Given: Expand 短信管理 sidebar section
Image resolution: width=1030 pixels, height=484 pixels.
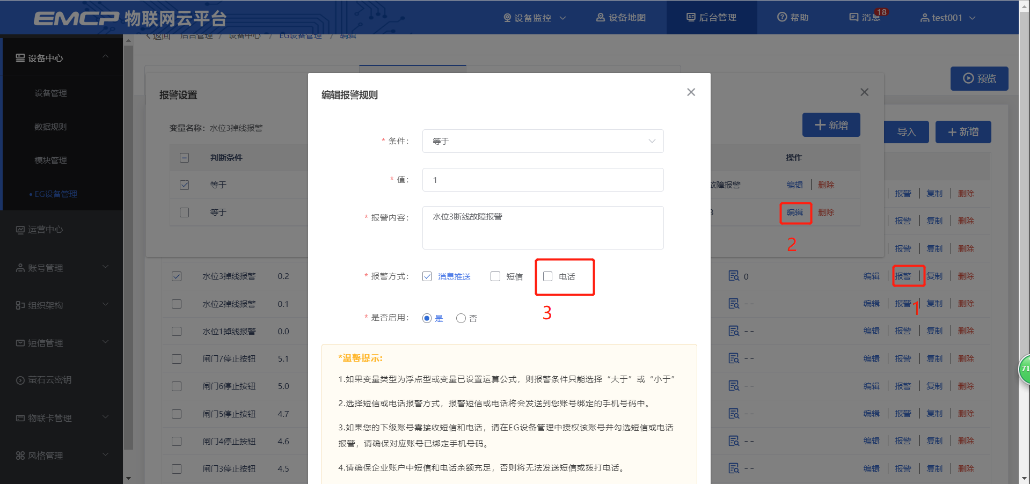Looking at the screenshot, I should click(62, 343).
